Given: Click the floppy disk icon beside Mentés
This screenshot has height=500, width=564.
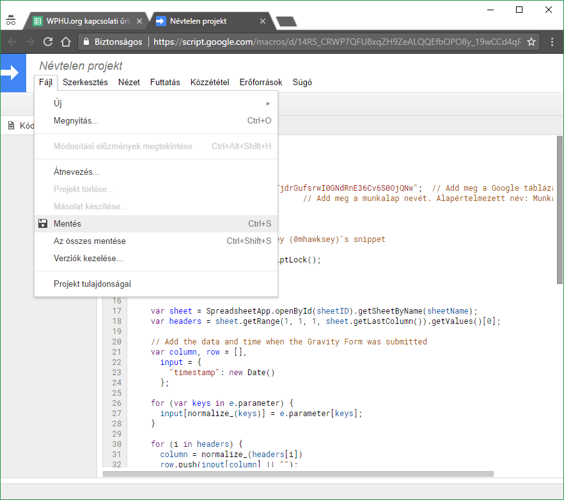Looking at the screenshot, I should click(x=43, y=223).
